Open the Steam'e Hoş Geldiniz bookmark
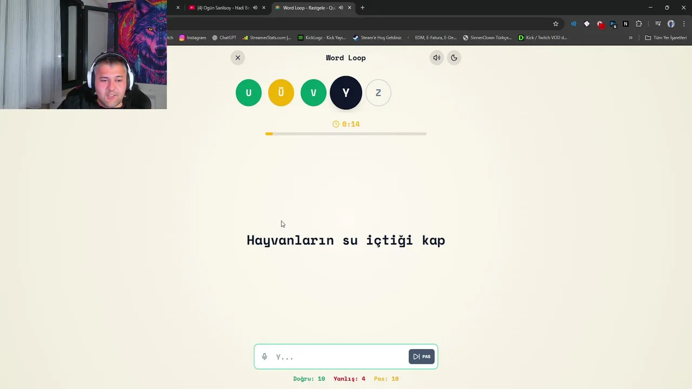 (x=377, y=38)
